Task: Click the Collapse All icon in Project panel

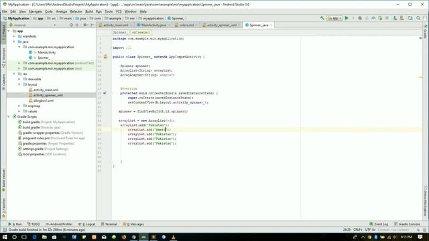Action: (x=78, y=25)
